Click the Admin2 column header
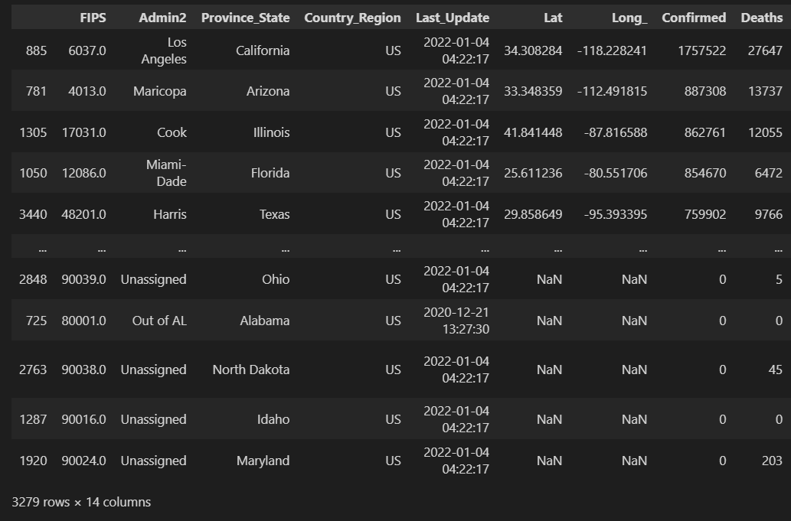 pyautogui.click(x=162, y=18)
